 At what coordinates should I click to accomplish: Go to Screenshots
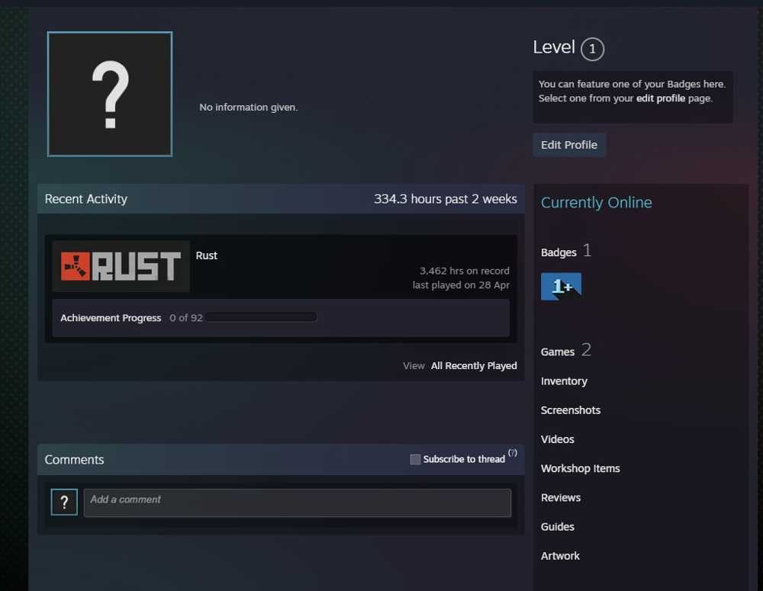coord(570,410)
